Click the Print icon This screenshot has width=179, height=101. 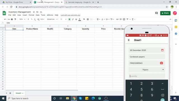pos(12,19)
